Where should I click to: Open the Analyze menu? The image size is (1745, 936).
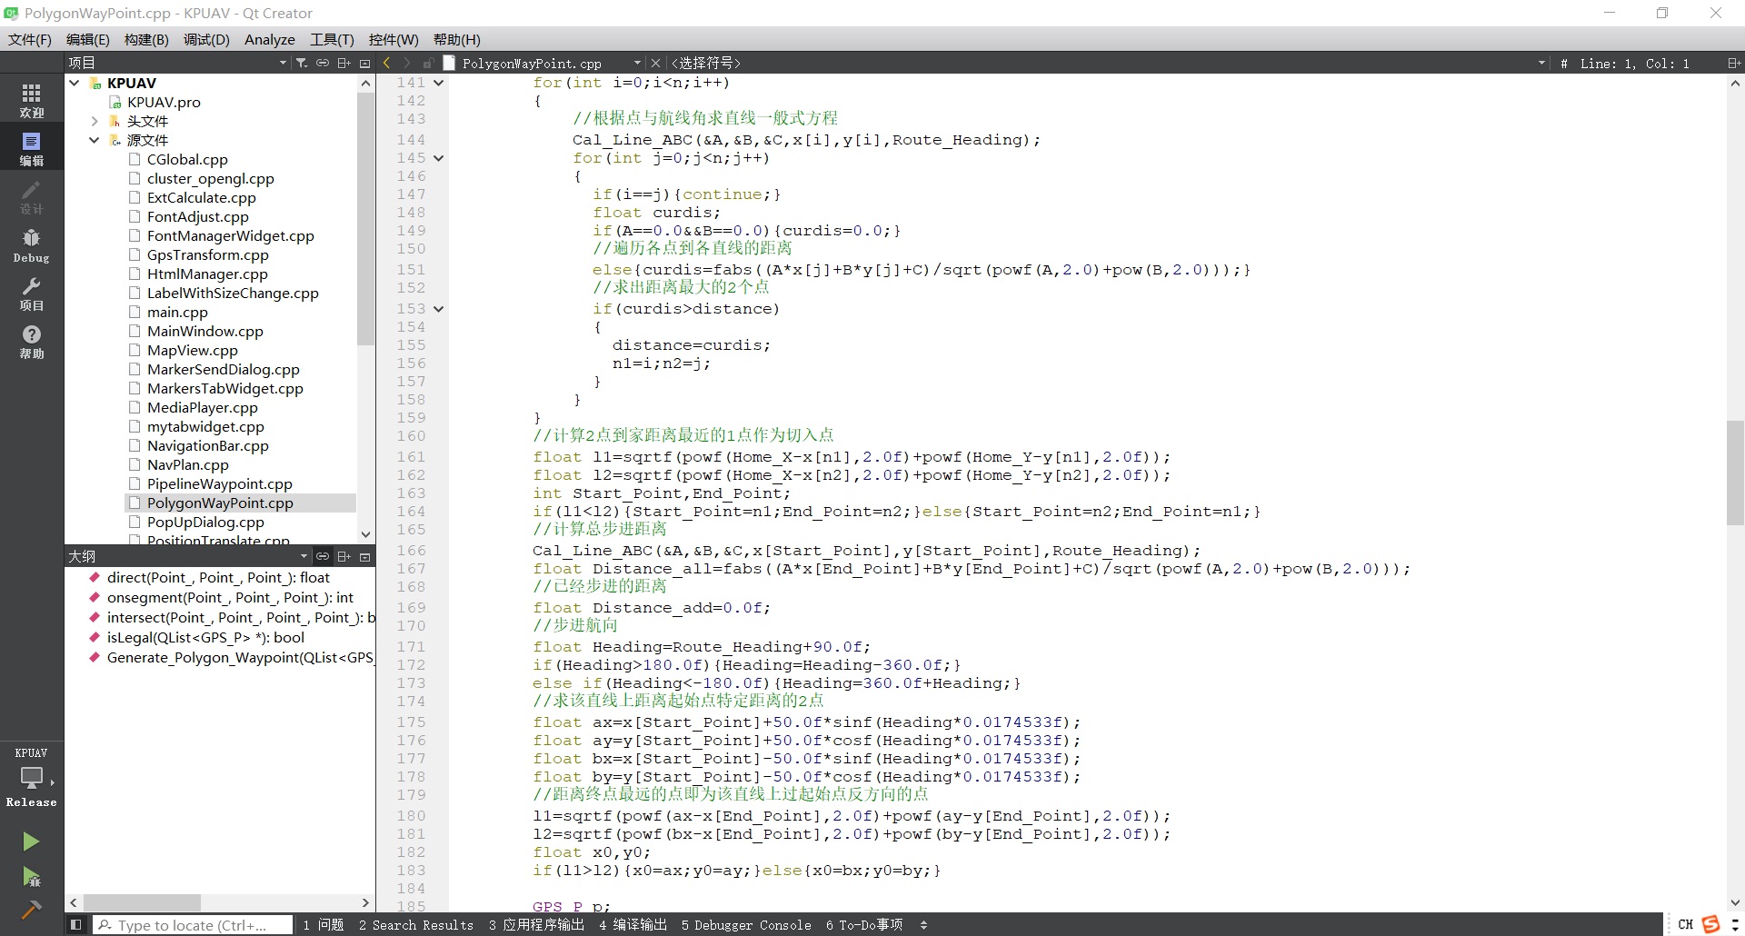(x=269, y=39)
